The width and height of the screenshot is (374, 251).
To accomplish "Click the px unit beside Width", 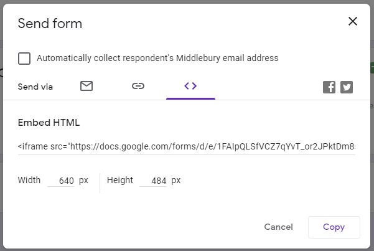I will pyautogui.click(x=84, y=181).
